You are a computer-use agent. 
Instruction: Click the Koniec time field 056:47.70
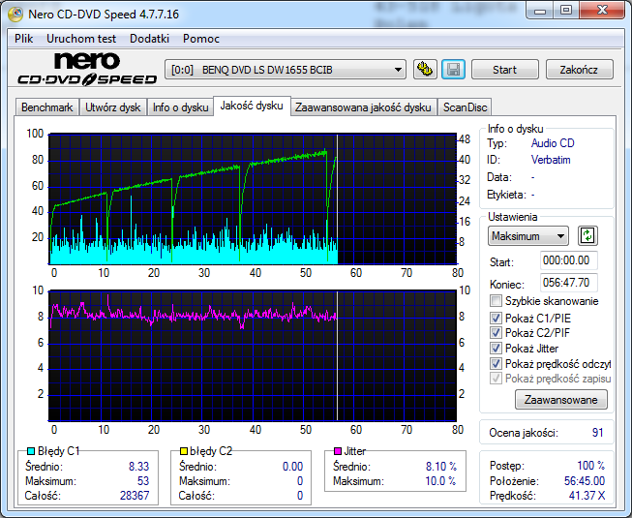(569, 283)
